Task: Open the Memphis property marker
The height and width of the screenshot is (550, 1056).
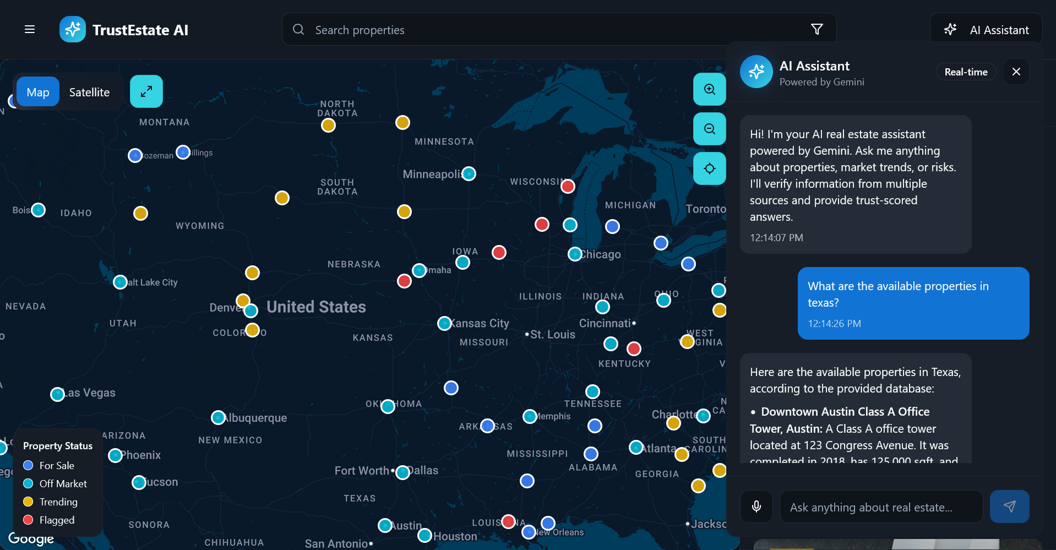Action: pos(530,416)
